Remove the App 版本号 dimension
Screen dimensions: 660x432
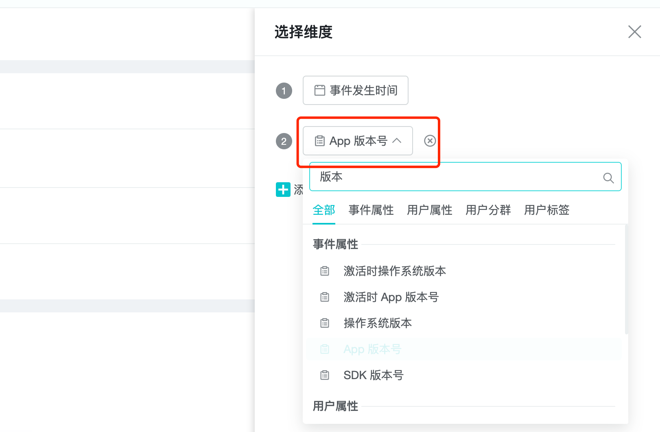click(430, 141)
